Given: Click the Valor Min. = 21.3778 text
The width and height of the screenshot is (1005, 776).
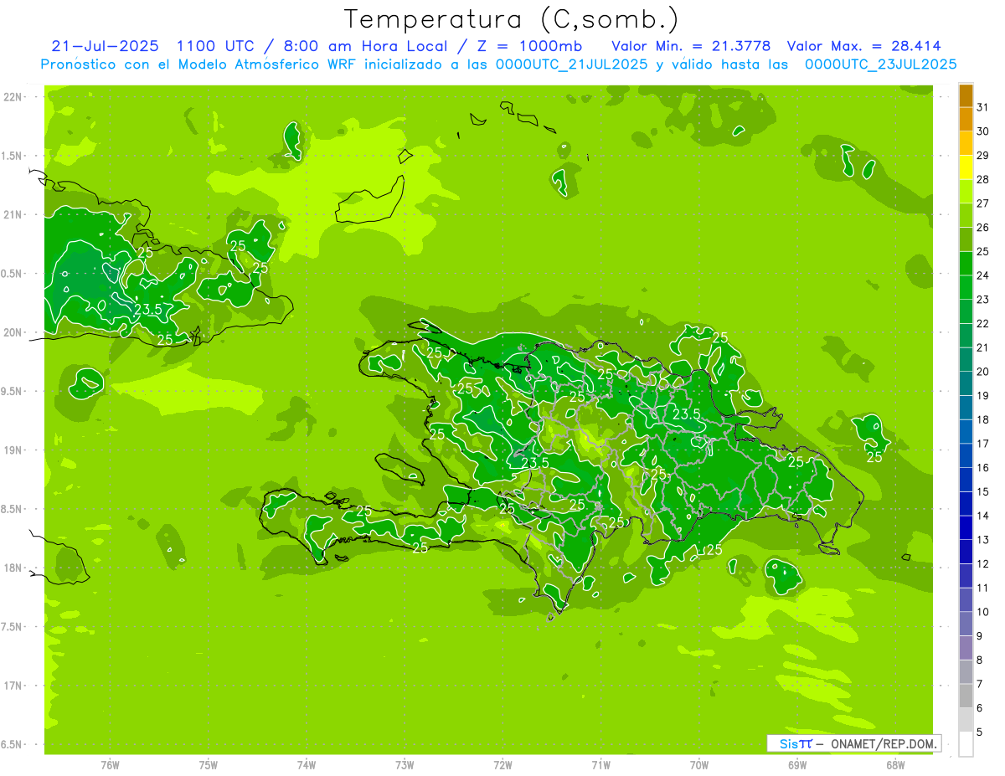Looking at the screenshot, I should pyautogui.click(x=692, y=46).
